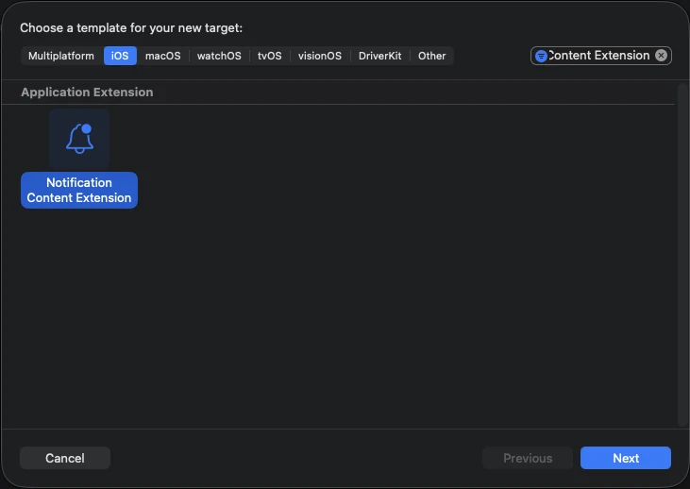Image resolution: width=690 pixels, height=489 pixels.
Task: Switch to the visionOS tab
Action: point(320,56)
